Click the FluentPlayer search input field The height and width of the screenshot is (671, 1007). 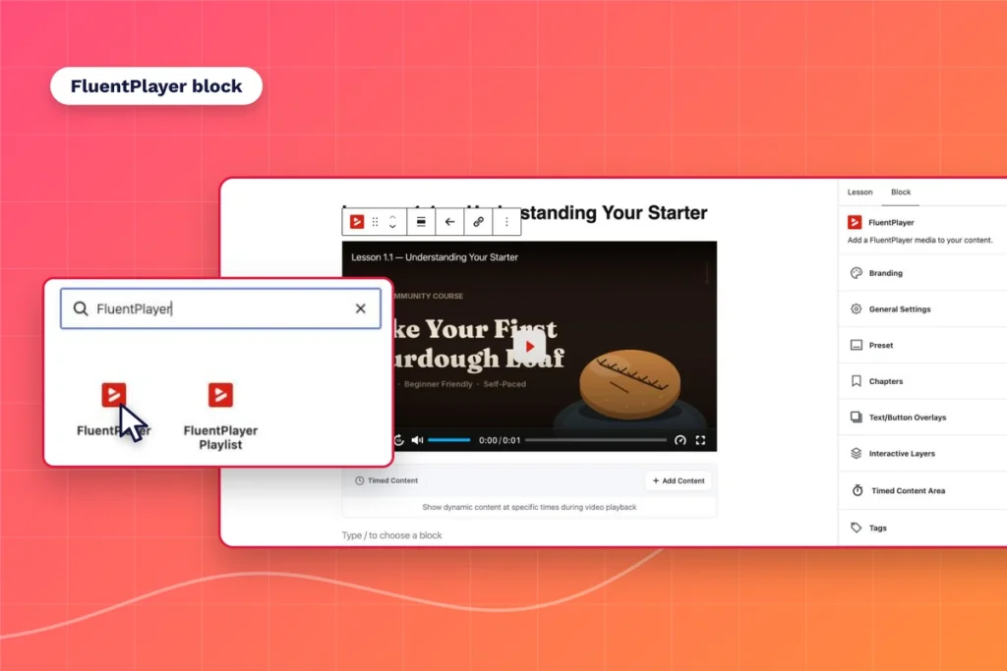pos(220,308)
